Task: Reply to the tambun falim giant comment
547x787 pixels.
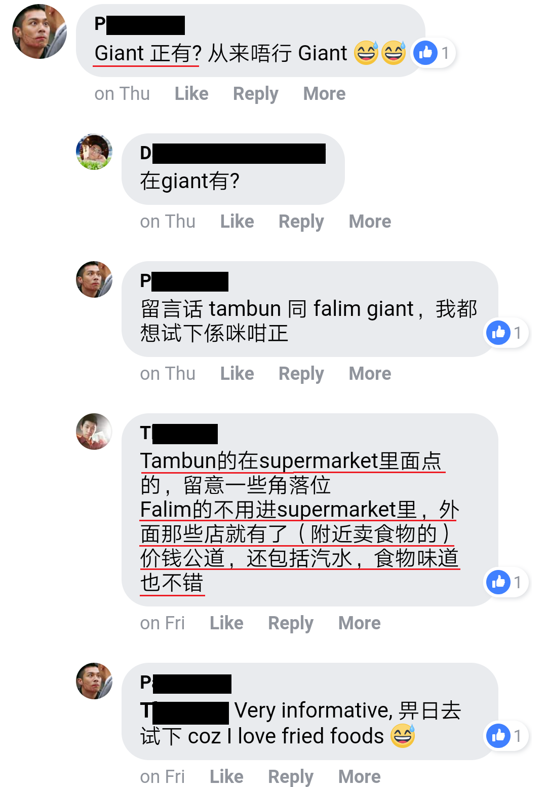Action: coord(301,374)
